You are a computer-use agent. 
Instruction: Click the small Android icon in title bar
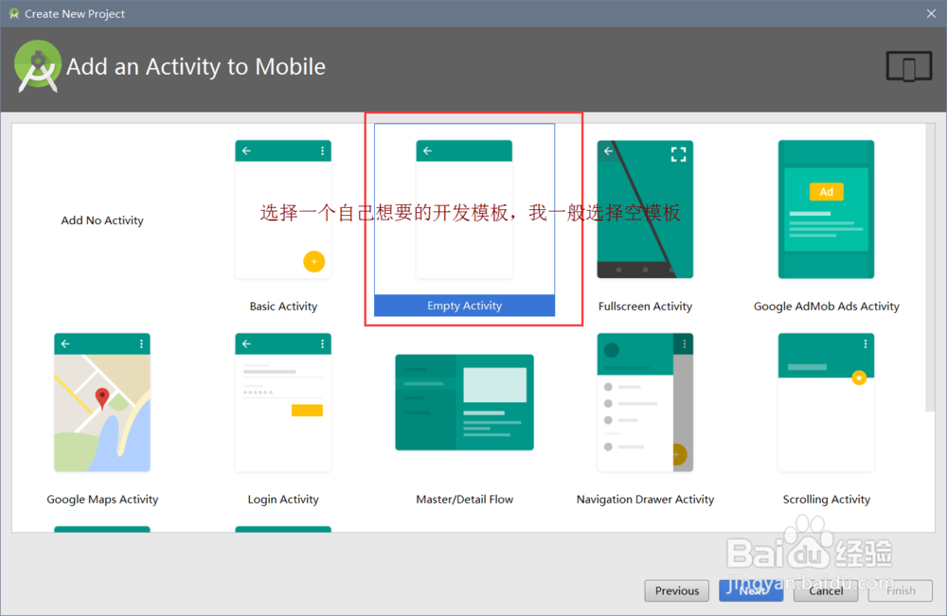click(x=14, y=13)
